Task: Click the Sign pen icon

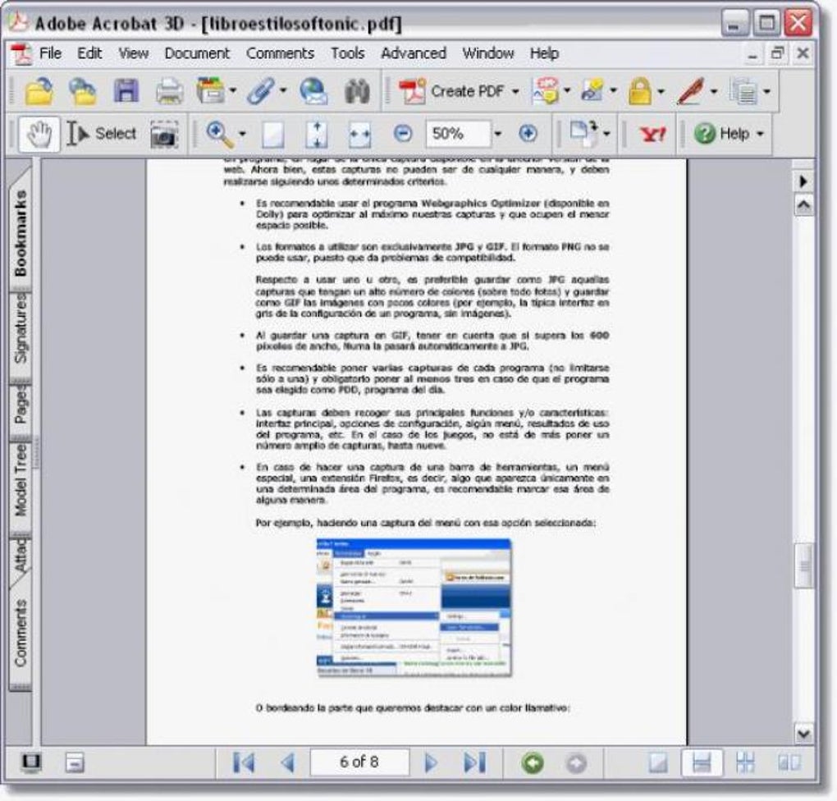Action: click(x=691, y=91)
